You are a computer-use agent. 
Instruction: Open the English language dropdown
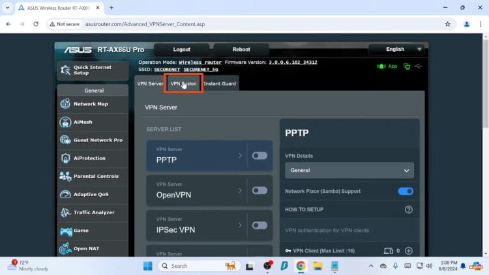tap(396, 50)
